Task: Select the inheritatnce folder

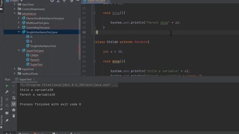Action: (x=29, y=14)
